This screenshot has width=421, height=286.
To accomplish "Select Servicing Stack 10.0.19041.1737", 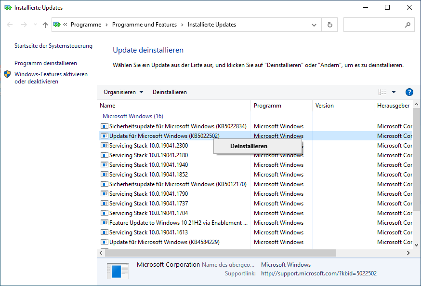I will [255, 204].
